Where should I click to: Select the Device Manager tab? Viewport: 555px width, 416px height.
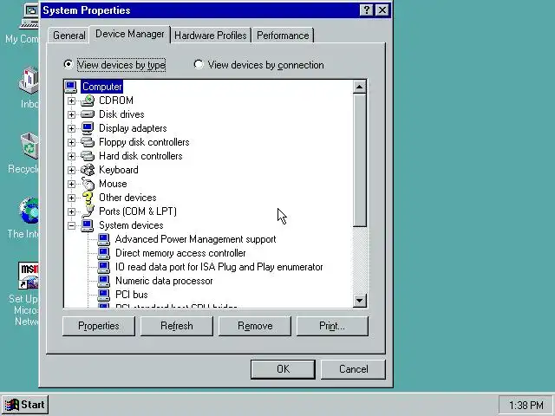130,34
